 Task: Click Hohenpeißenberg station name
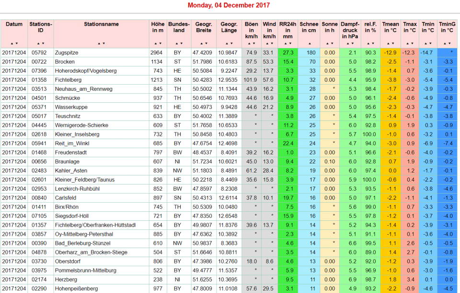[x=78, y=289]
